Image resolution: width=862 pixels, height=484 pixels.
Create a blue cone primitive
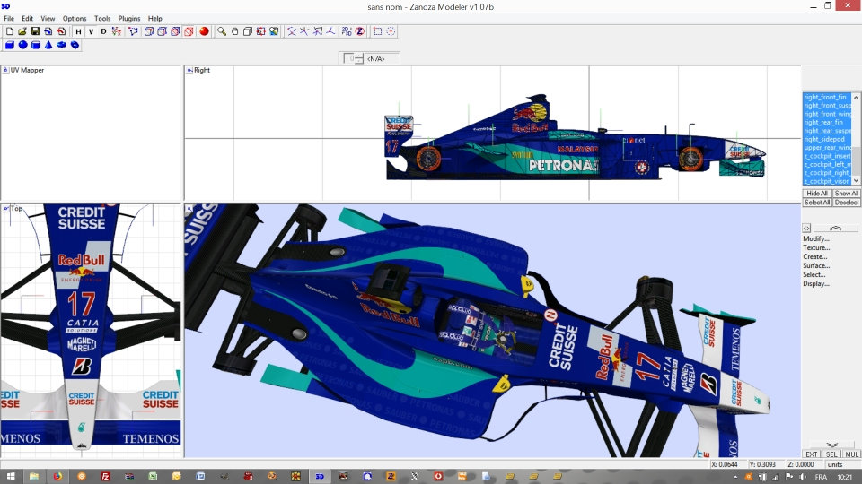click(48, 45)
